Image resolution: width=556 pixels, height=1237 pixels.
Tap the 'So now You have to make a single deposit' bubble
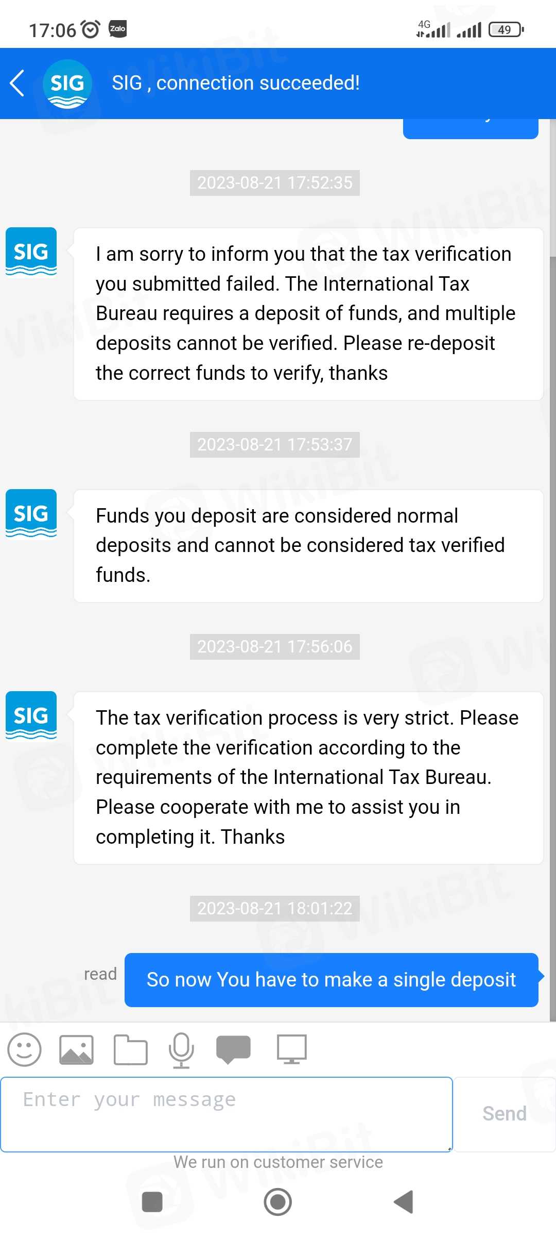[x=331, y=980]
